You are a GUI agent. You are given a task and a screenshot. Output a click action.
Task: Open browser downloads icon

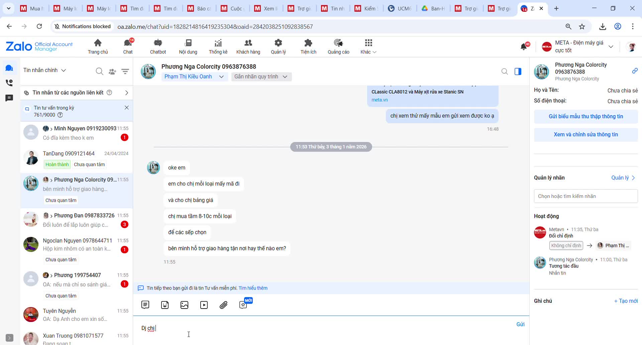(603, 26)
